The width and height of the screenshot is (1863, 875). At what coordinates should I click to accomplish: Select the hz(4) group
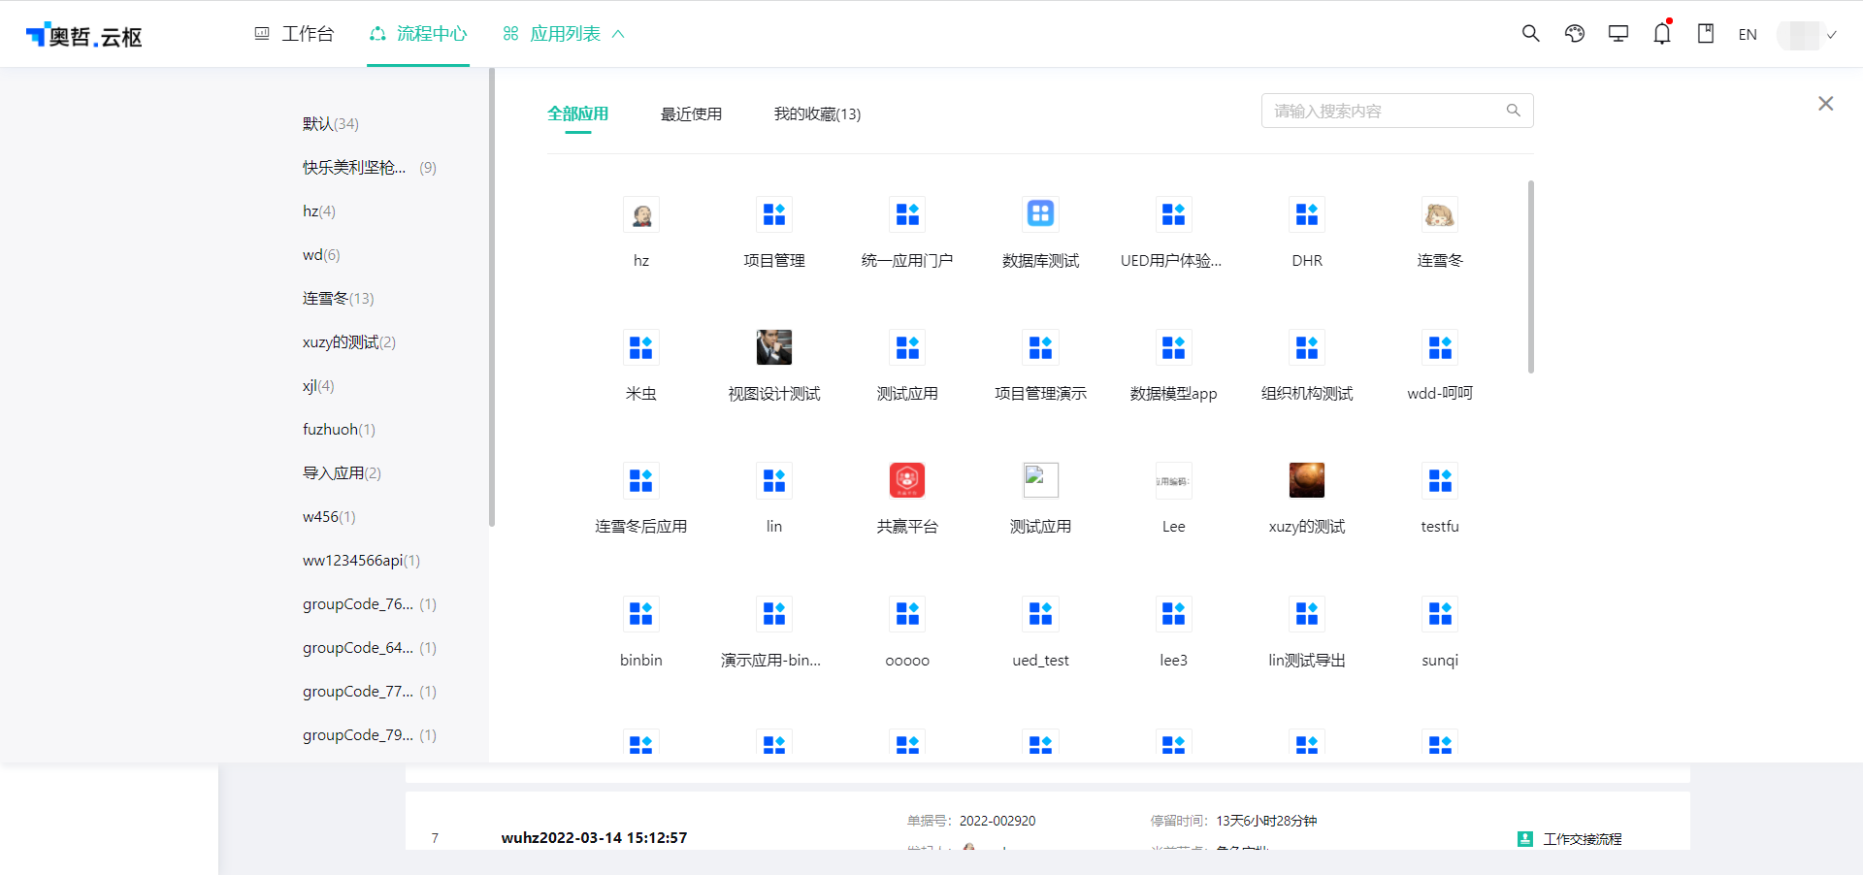pyautogui.click(x=319, y=211)
